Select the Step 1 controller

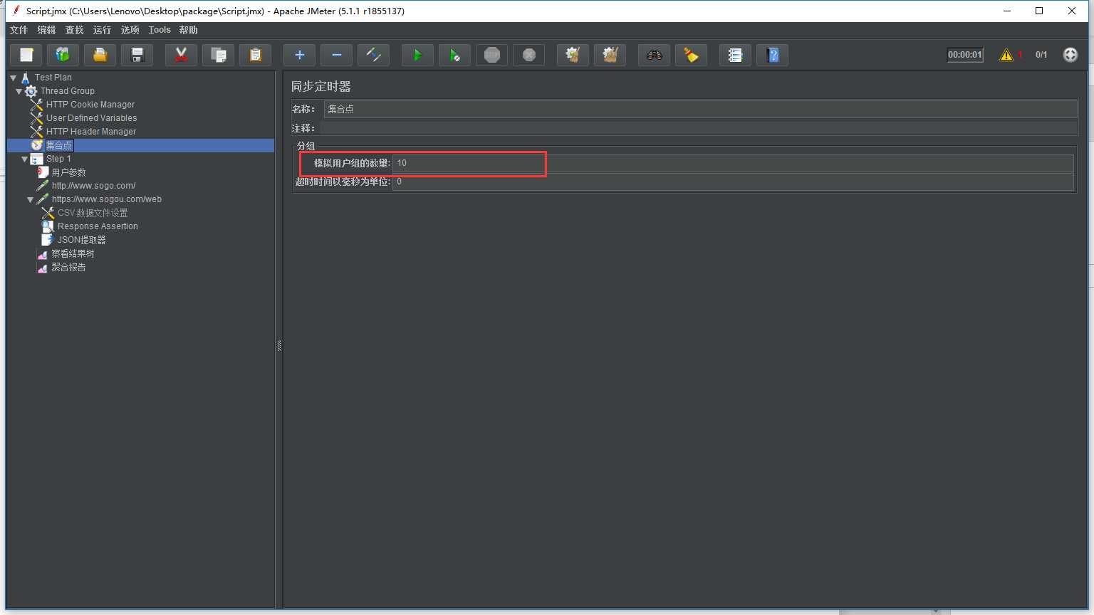58,159
